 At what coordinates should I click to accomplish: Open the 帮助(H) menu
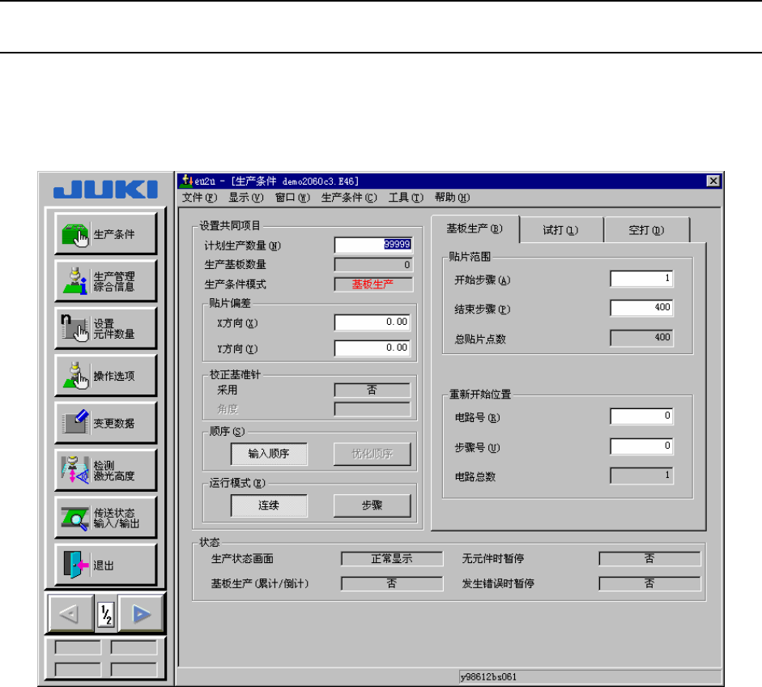point(452,198)
